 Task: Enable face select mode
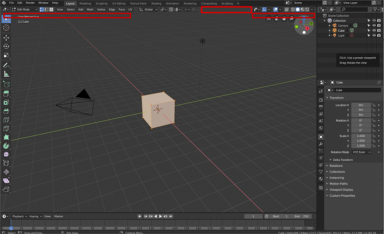tap(51, 9)
